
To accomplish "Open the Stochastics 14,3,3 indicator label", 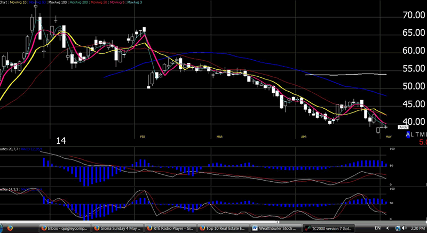I will 10,189.
